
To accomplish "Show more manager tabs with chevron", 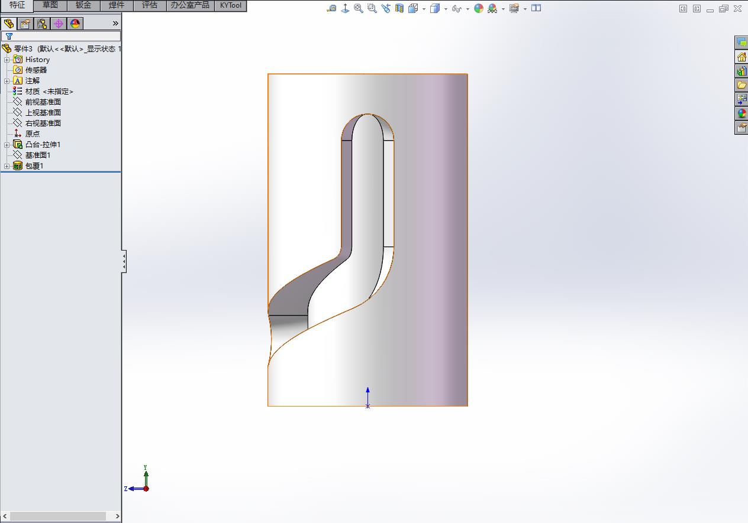I will (x=115, y=24).
